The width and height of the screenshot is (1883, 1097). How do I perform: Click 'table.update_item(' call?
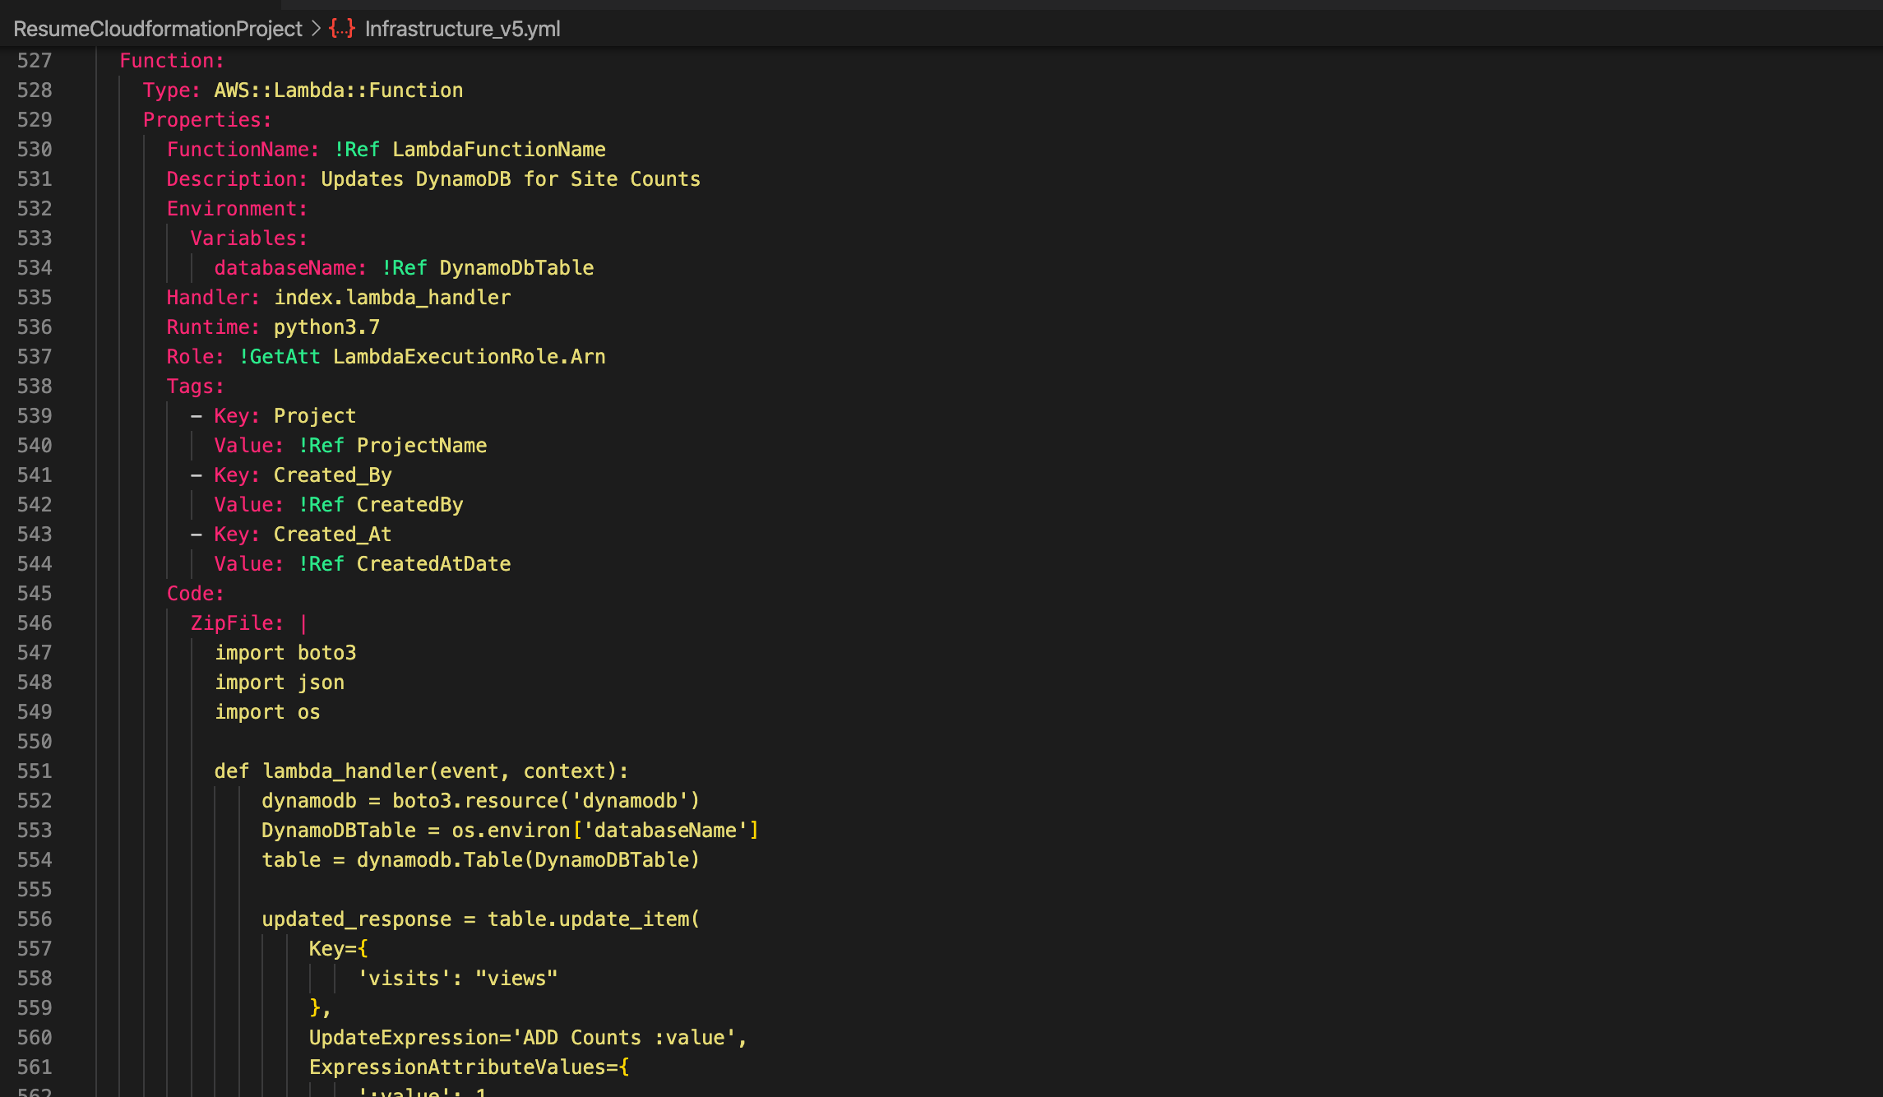[x=594, y=919]
